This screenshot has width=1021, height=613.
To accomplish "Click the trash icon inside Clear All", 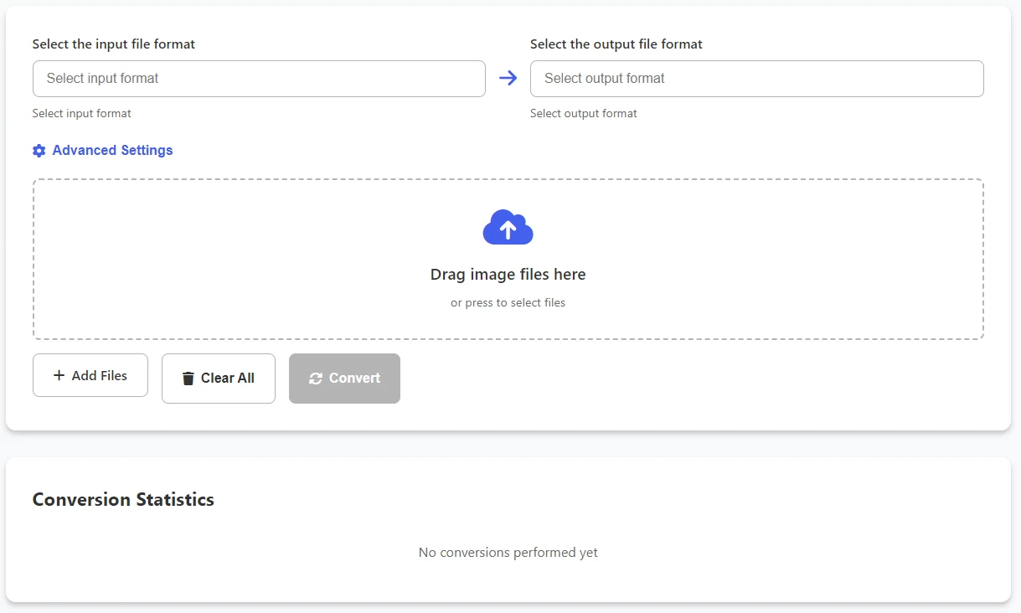I will [x=188, y=378].
